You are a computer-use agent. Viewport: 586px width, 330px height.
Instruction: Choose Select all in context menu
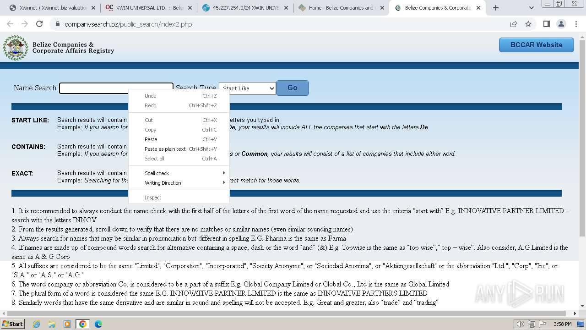pyautogui.click(x=179, y=159)
